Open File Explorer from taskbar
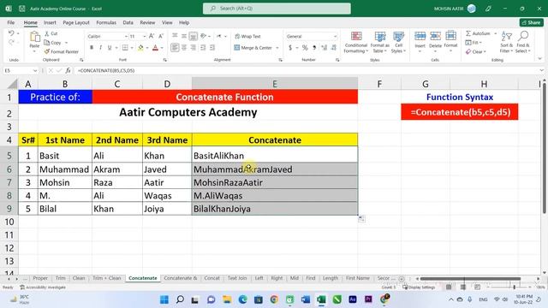548x308 pixels. 227,299
